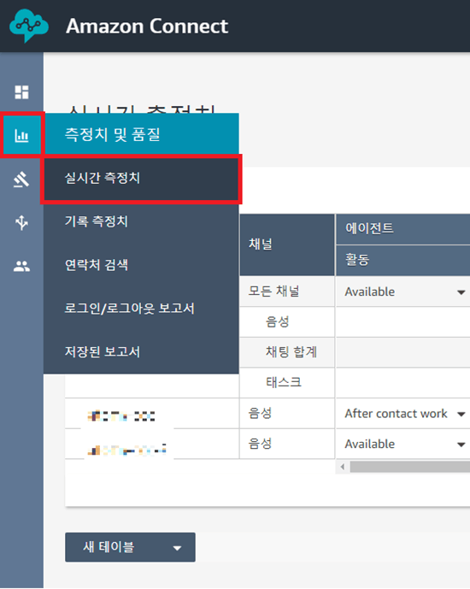This screenshot has height=589, width=470.
Task: Select 기록 측정치 menu item
Action: [x=141, y=221]
